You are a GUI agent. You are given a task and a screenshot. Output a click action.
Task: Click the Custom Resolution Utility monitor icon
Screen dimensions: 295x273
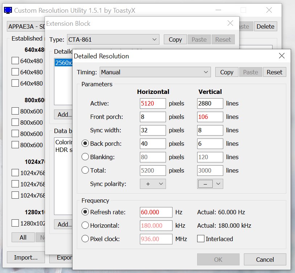[8, 10]
